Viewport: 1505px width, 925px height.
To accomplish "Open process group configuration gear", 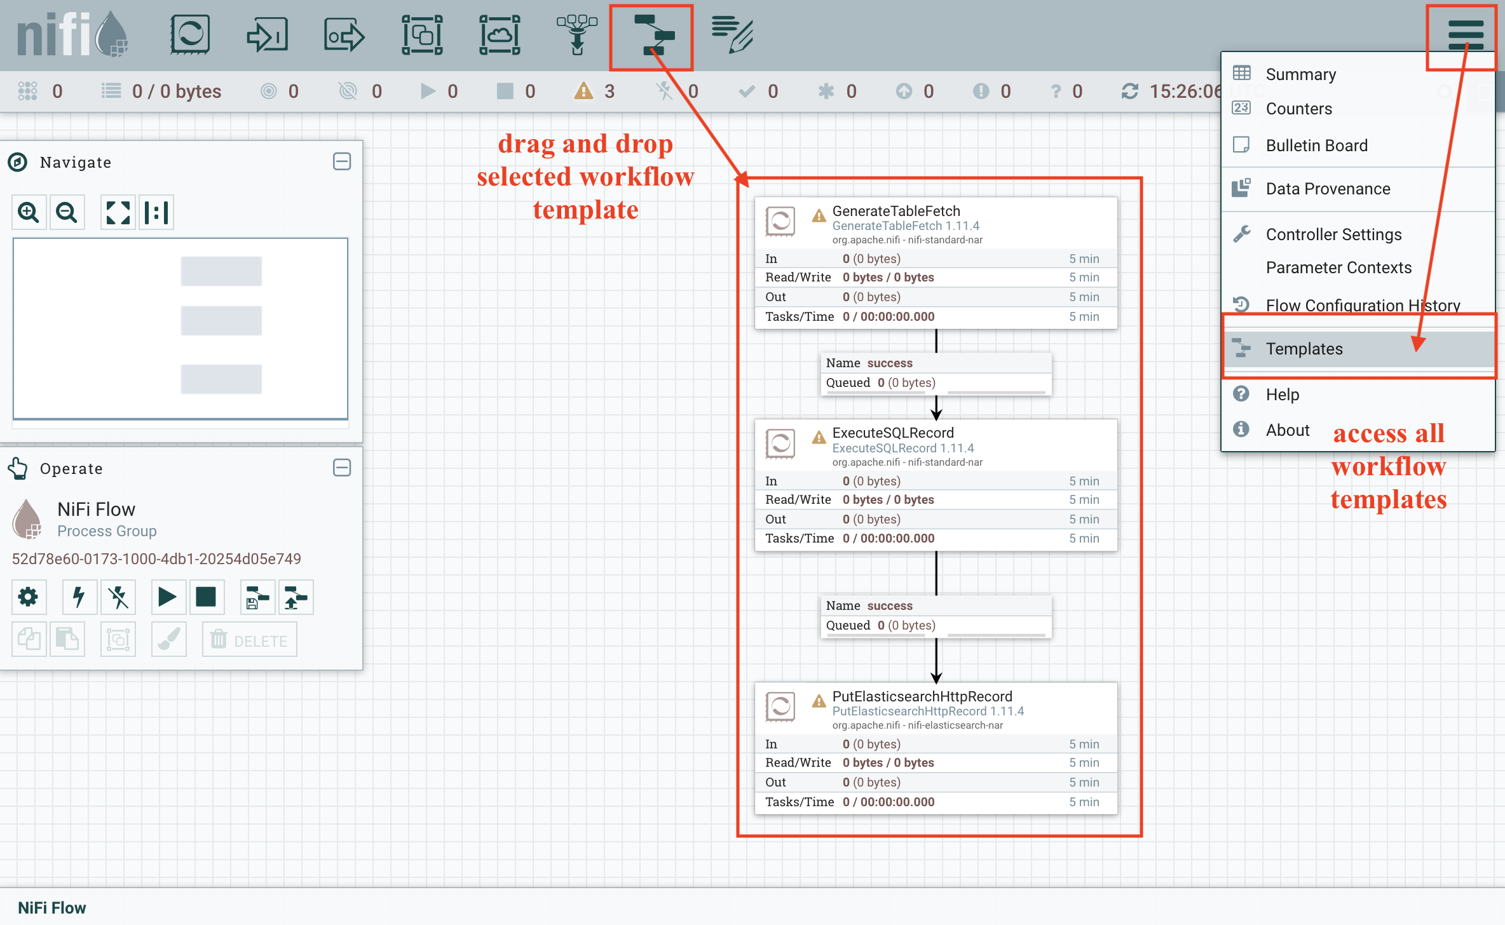I will [29, 597].
